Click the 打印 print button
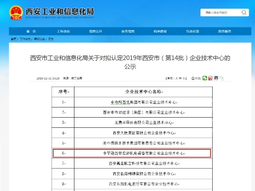The width and height of the screenshot is (255, 191). click(x=196, y=78)
